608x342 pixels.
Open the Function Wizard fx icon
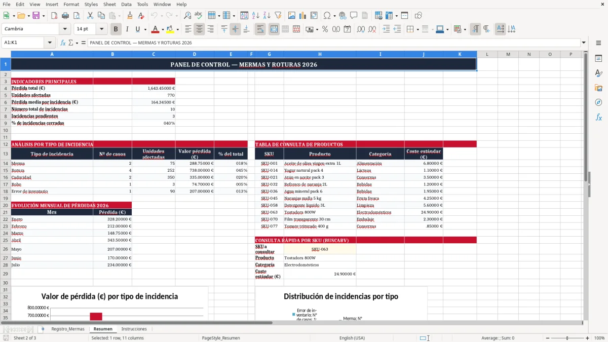click(x=63, y=43)
